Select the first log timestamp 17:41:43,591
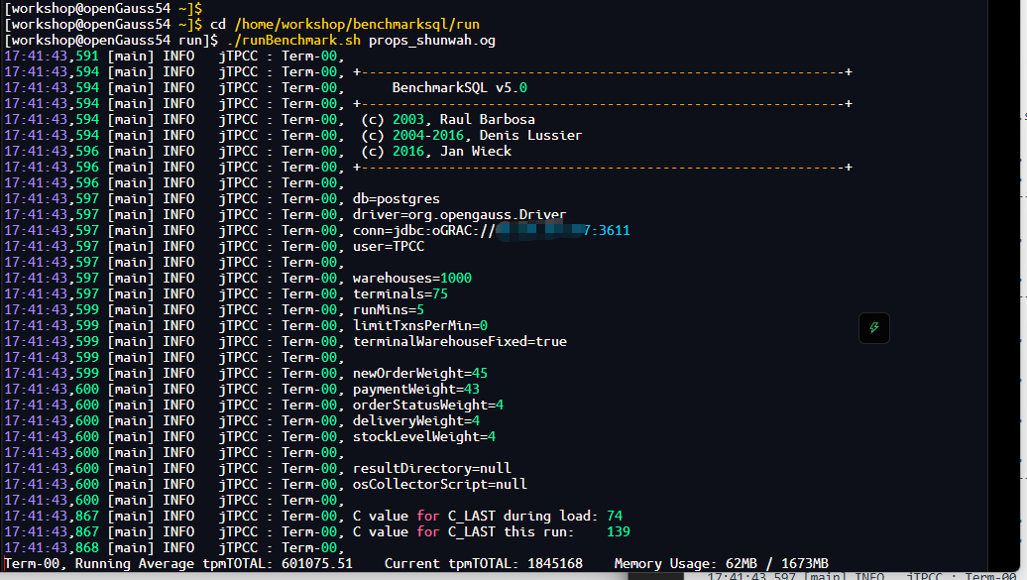Viewport: 1027px width, 580px height. [x=52, y=56]
